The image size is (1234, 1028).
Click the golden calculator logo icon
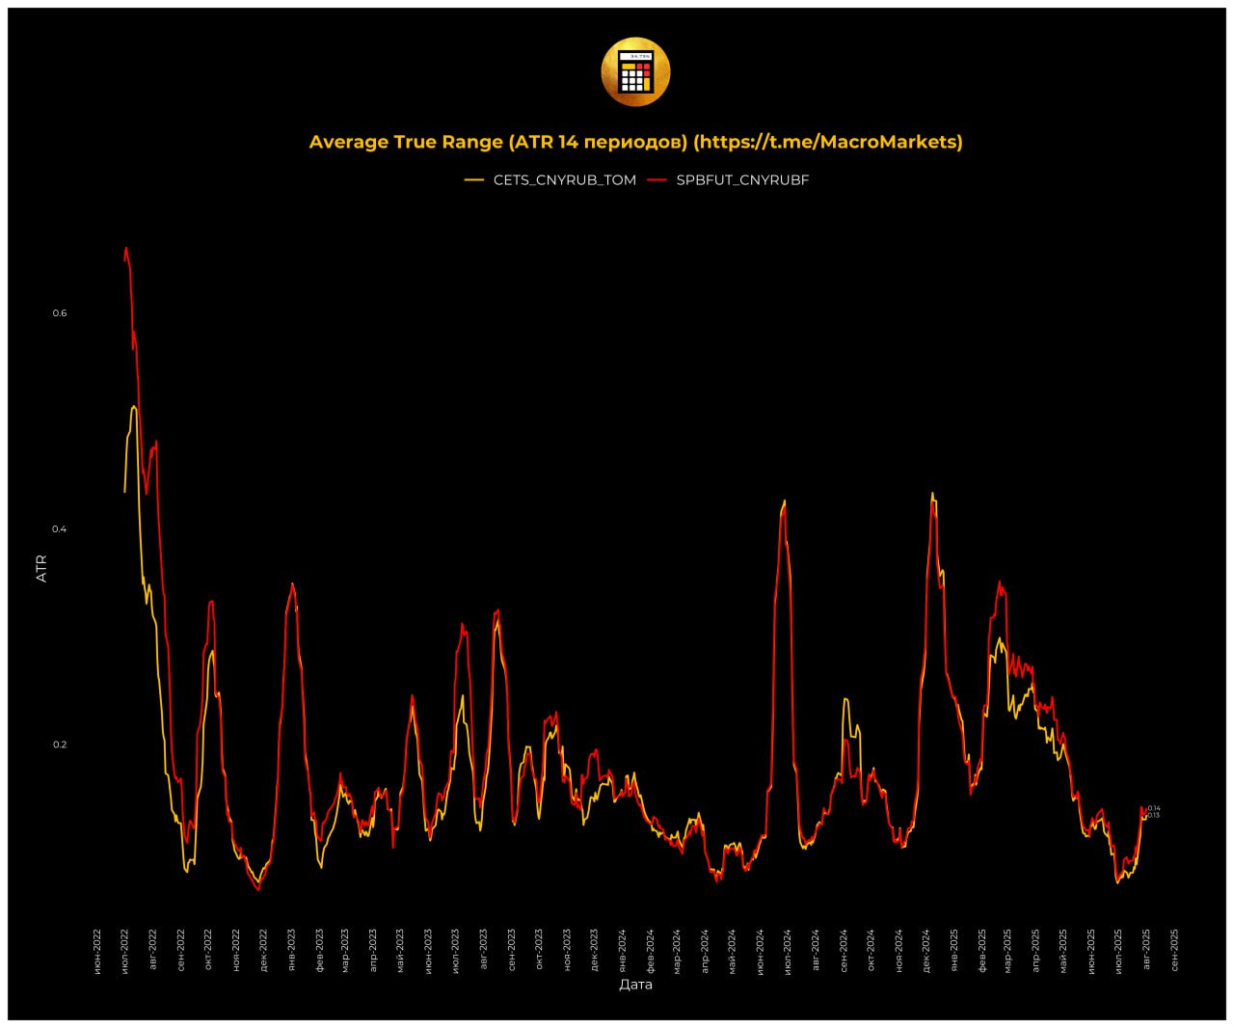click(635, 72)
